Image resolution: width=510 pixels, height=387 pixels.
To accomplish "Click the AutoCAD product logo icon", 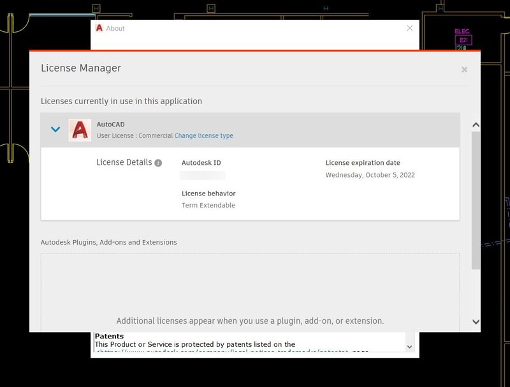I will 80,130.
